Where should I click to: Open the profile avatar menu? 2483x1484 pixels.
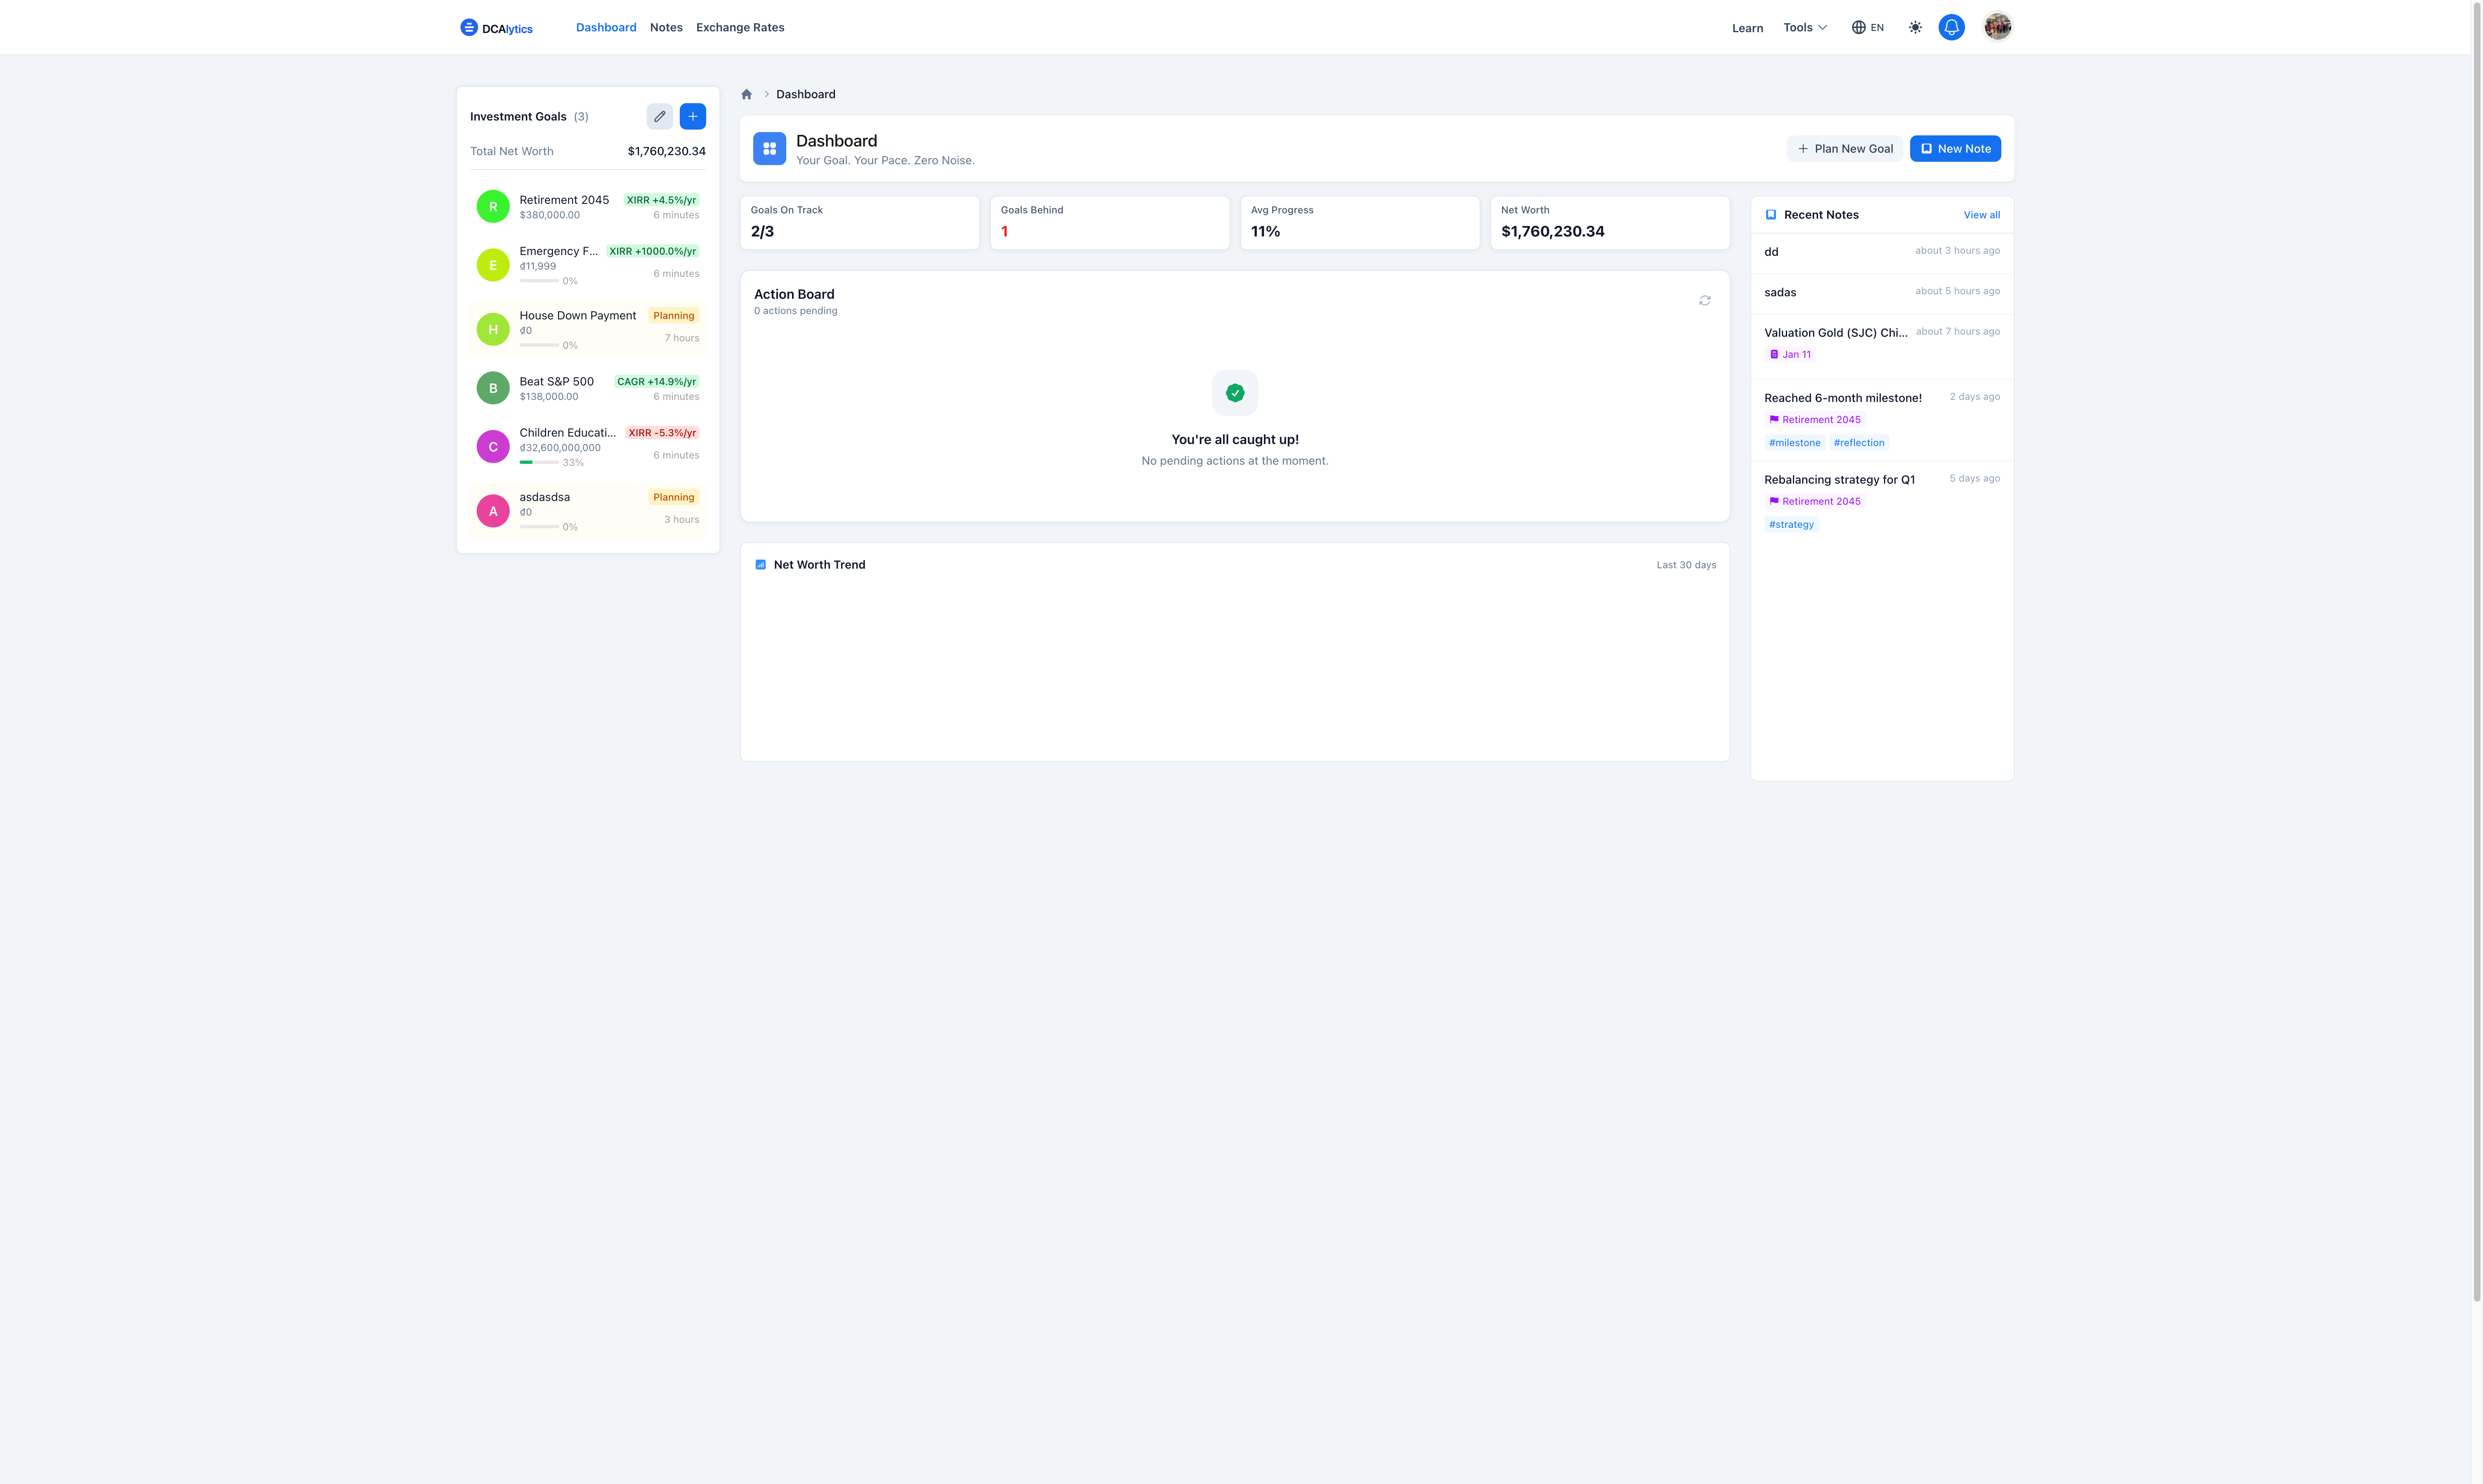tap(1997, 27)
